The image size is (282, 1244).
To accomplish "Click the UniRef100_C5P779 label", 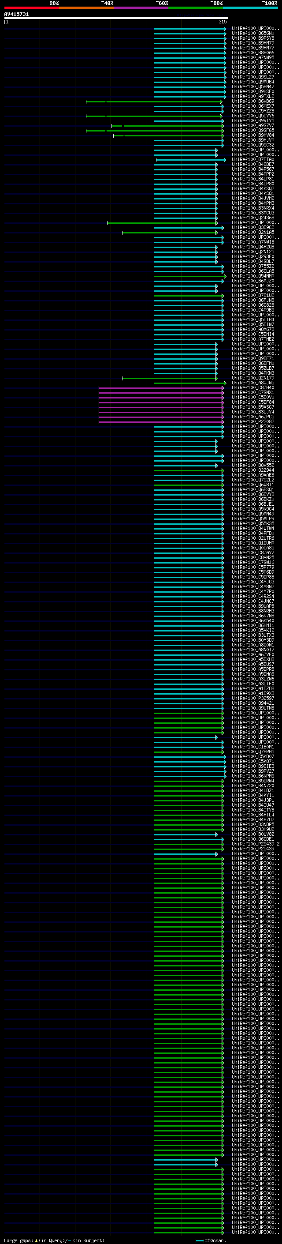I will click(253, 567).
